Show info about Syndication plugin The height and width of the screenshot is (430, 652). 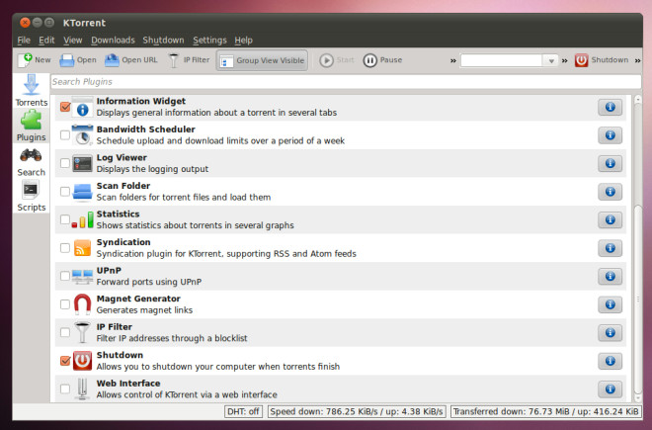(610, 248)
